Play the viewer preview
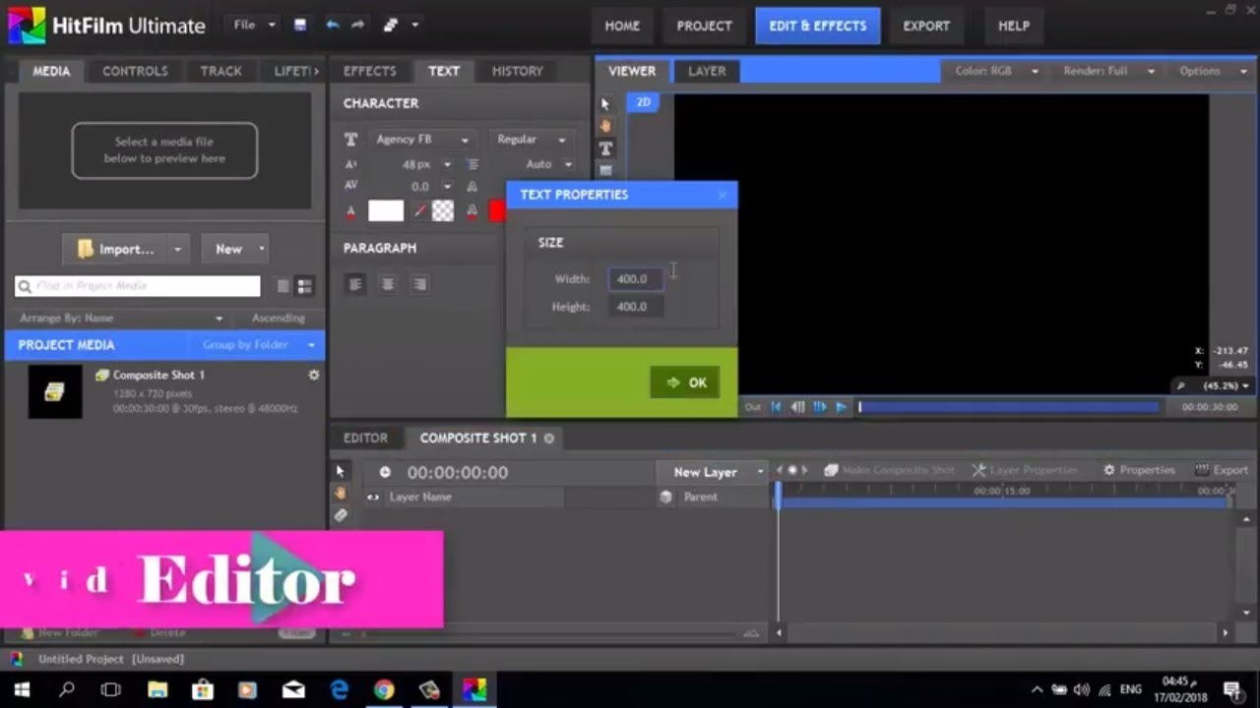 click(x=841, y=407)
